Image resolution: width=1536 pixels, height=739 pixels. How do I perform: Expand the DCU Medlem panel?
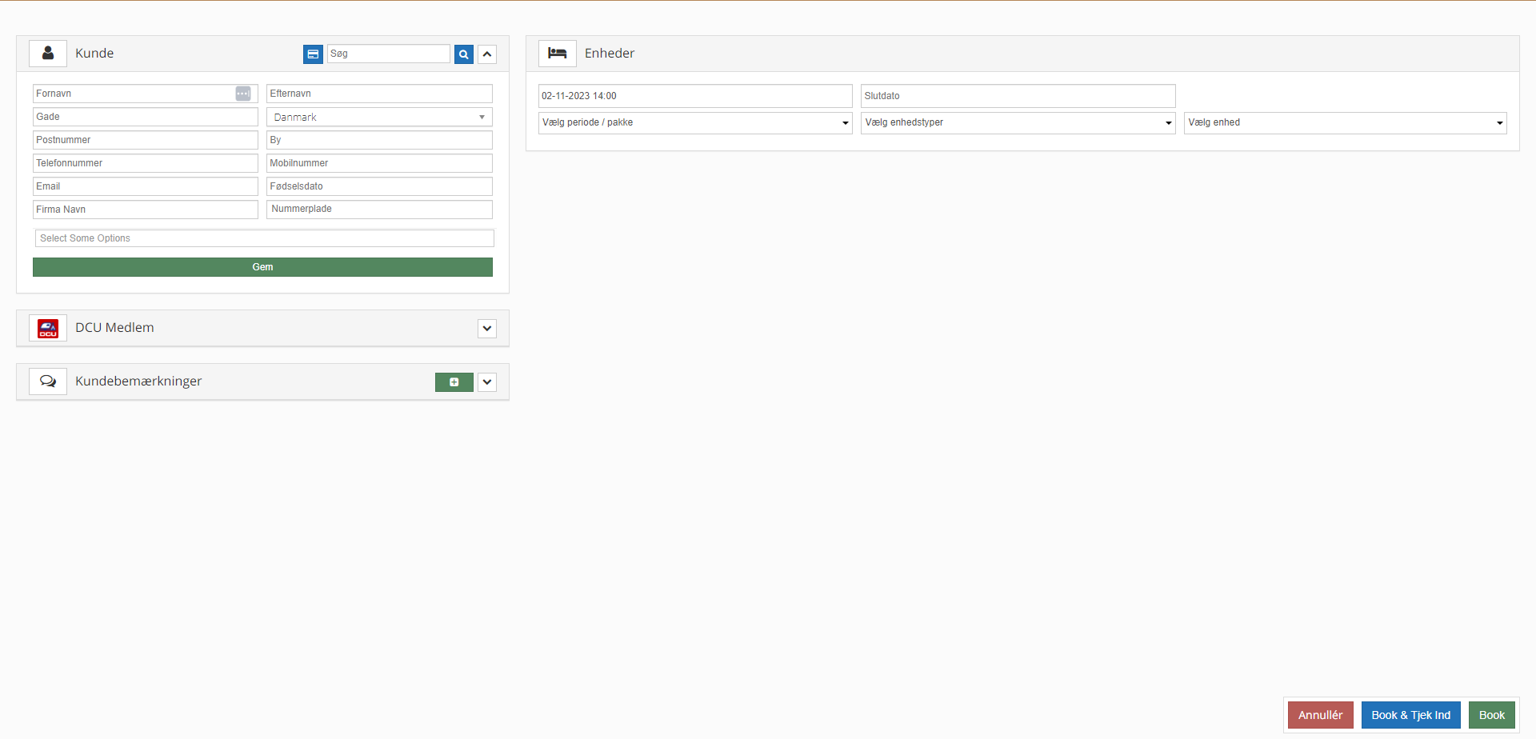click(487, 329)
